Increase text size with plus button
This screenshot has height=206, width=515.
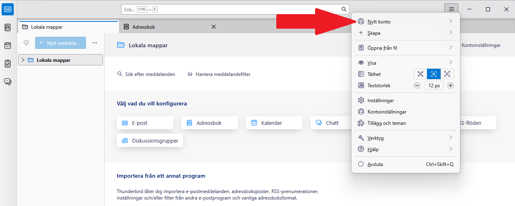451,86
